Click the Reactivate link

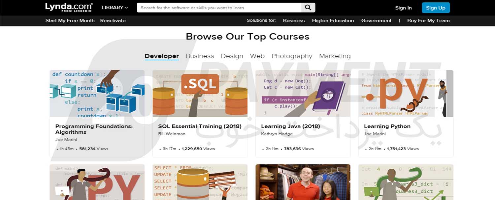(113, 20)
